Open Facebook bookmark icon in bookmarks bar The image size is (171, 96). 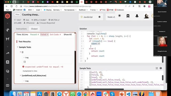[25, 10]
